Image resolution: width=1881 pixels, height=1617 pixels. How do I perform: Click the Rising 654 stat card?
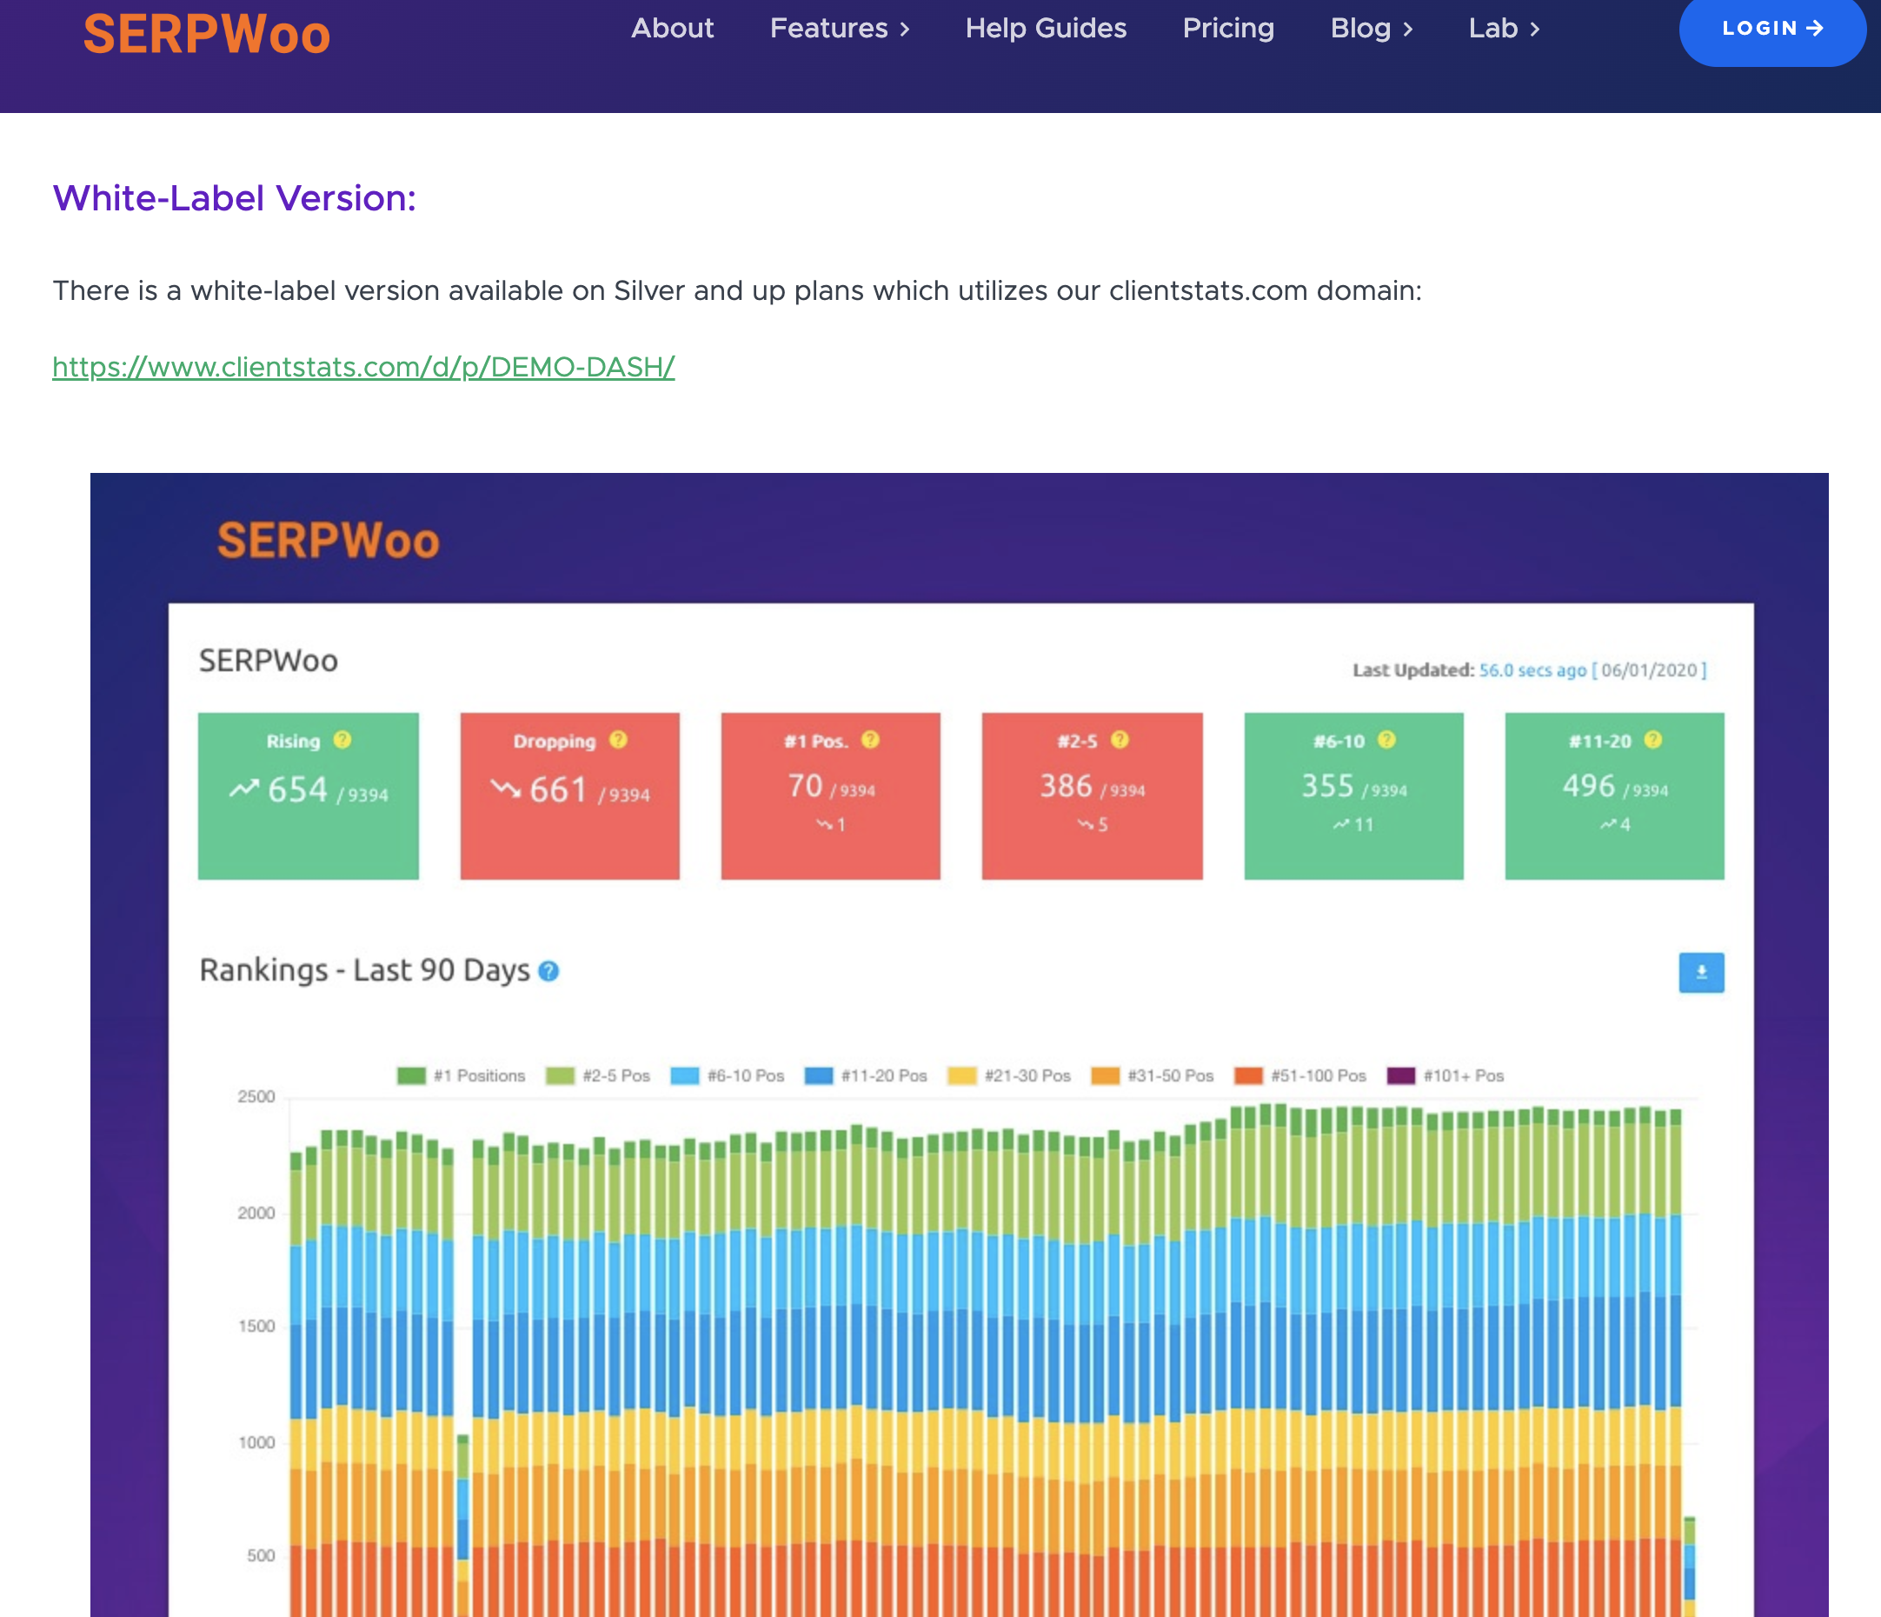click(x=309, y=796)
